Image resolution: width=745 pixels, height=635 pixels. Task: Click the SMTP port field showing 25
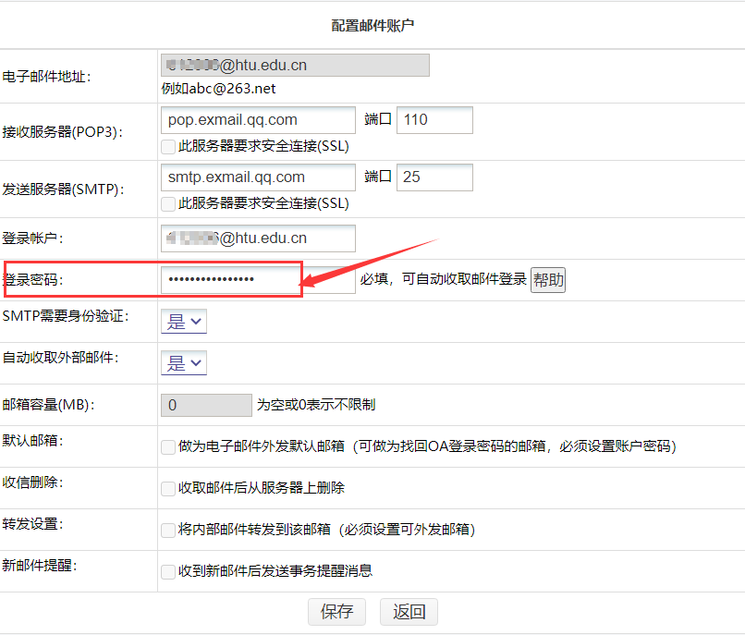434,177
